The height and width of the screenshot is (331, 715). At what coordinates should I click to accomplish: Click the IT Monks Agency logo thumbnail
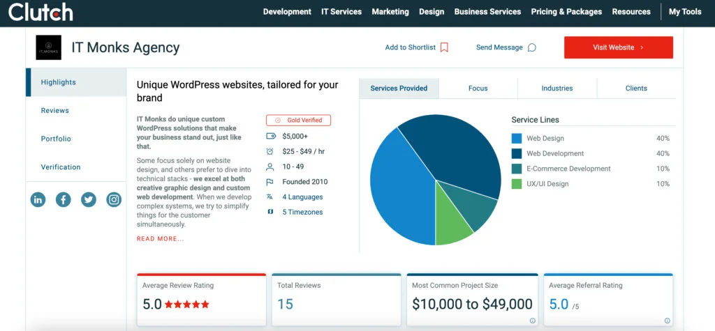[48, 47]
